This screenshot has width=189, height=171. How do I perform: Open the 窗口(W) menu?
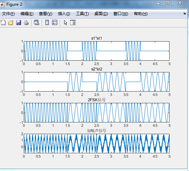pos(121,14)
